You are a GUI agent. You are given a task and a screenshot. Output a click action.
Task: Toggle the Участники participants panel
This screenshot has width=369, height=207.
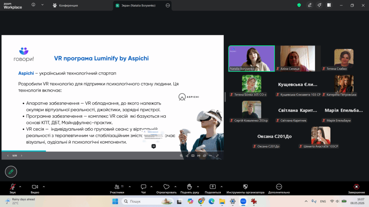(117, 189)
